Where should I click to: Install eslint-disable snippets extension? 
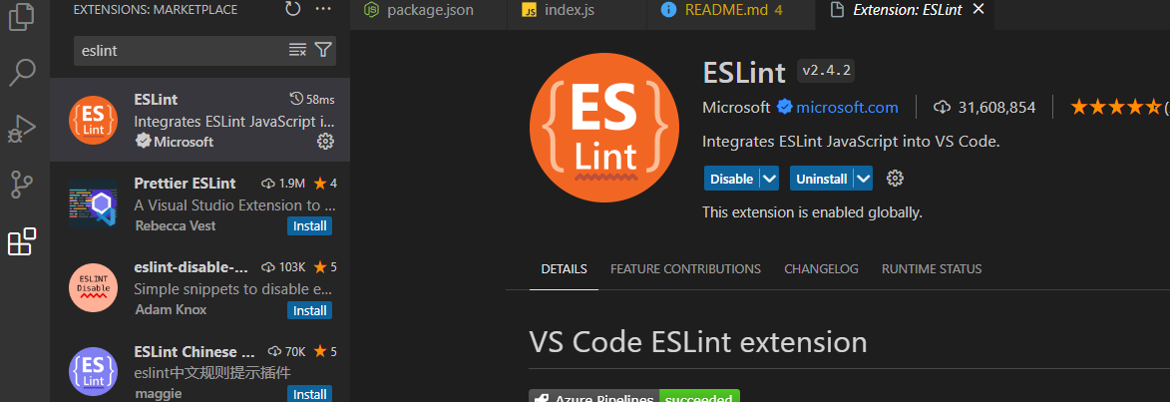(309, 310)
